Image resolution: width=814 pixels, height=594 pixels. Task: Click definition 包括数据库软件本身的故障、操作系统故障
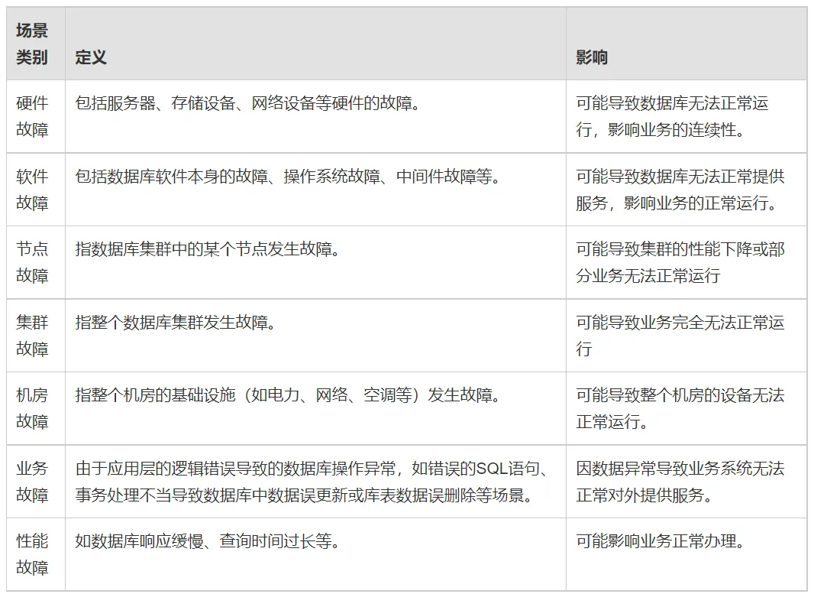(288, 177)
